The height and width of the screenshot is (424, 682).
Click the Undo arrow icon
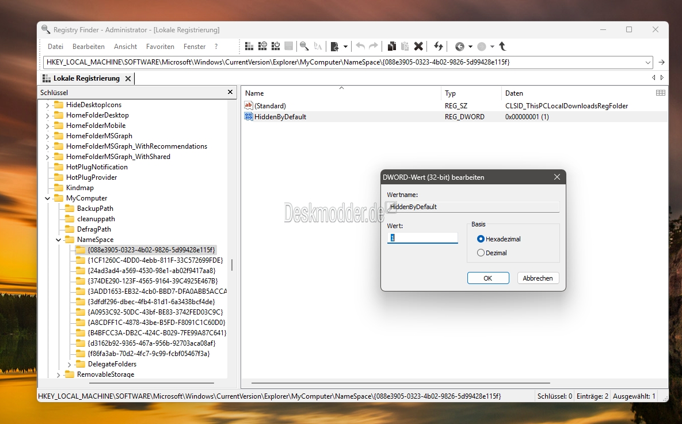pyautogui.click(x=360, y=46)
